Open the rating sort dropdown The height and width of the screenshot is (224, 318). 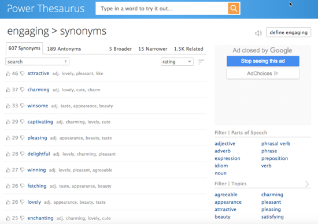[x=177, y=62]
